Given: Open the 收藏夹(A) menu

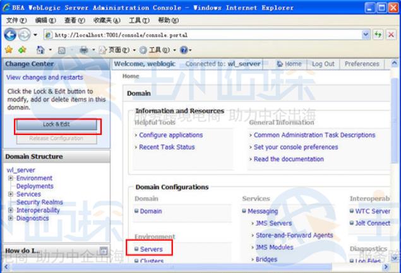Looking at the screenshot, I should click(107, 20).
